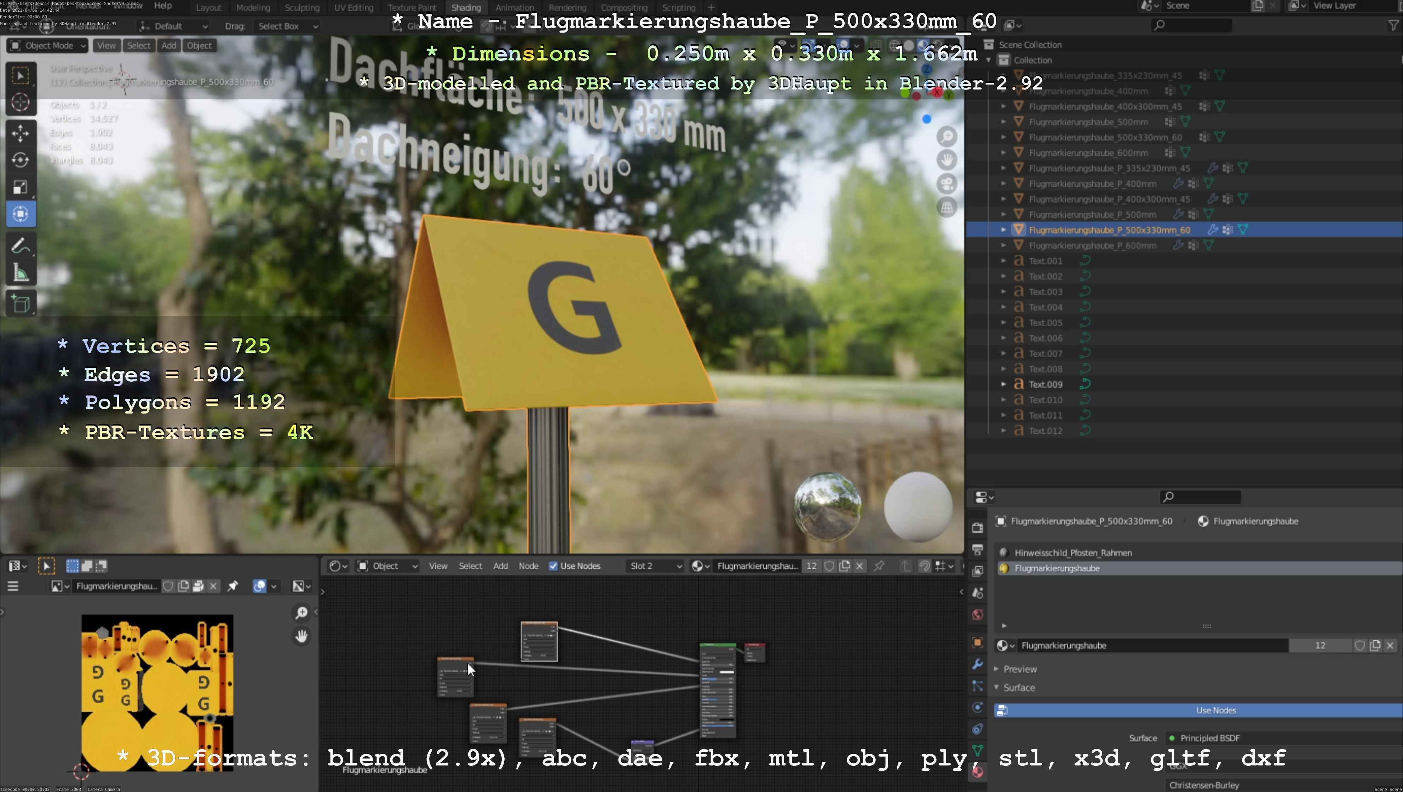
Task: Select the Move tool in viewport toolbar
Action: click(x=21, y=133)
